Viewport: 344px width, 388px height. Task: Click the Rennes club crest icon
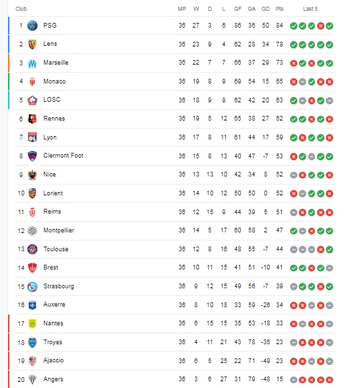(32, 119)
